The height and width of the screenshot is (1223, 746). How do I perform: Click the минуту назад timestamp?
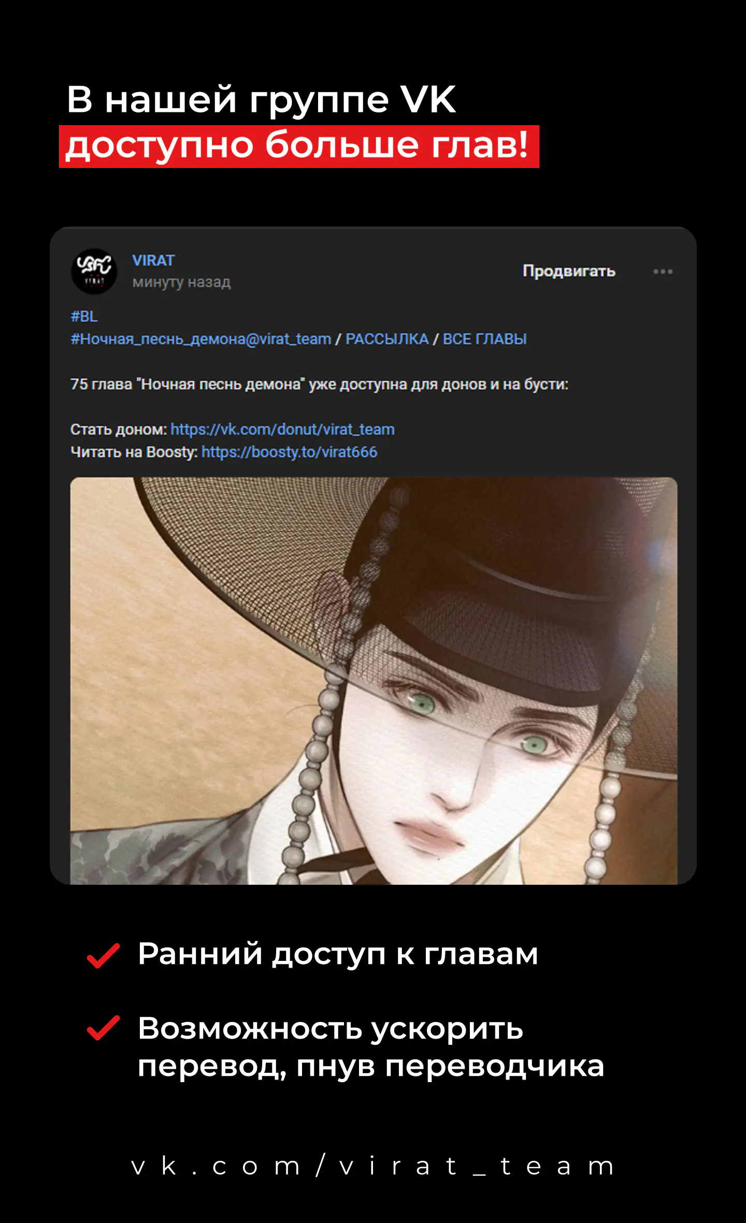coord(181,282)
